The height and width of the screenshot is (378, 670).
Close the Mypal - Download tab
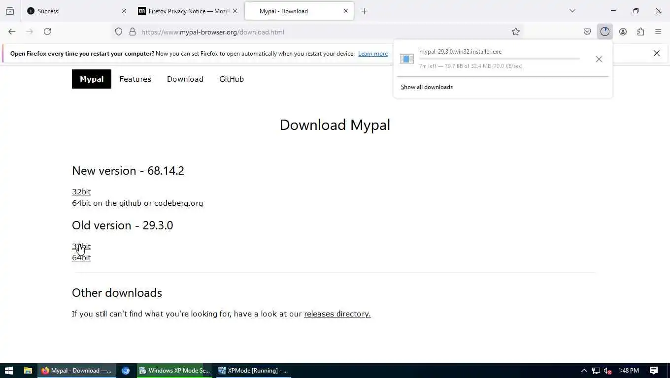point(346,11)
